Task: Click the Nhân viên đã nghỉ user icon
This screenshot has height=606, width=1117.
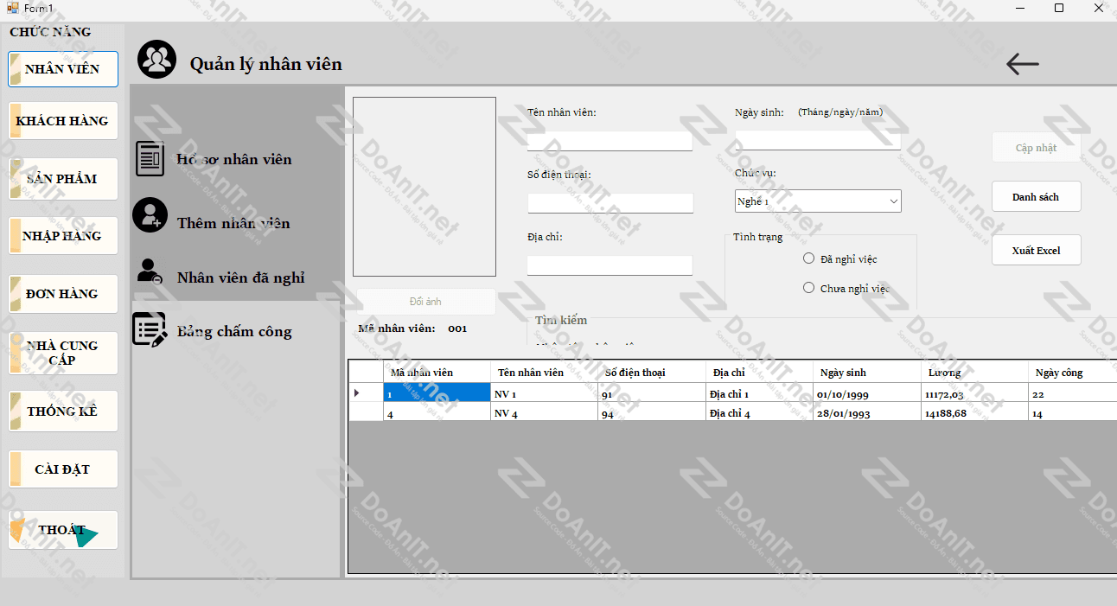Action: 150,271
